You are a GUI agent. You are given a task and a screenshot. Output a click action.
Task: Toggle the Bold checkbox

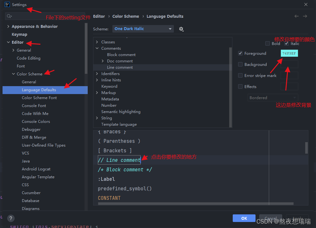268,43
